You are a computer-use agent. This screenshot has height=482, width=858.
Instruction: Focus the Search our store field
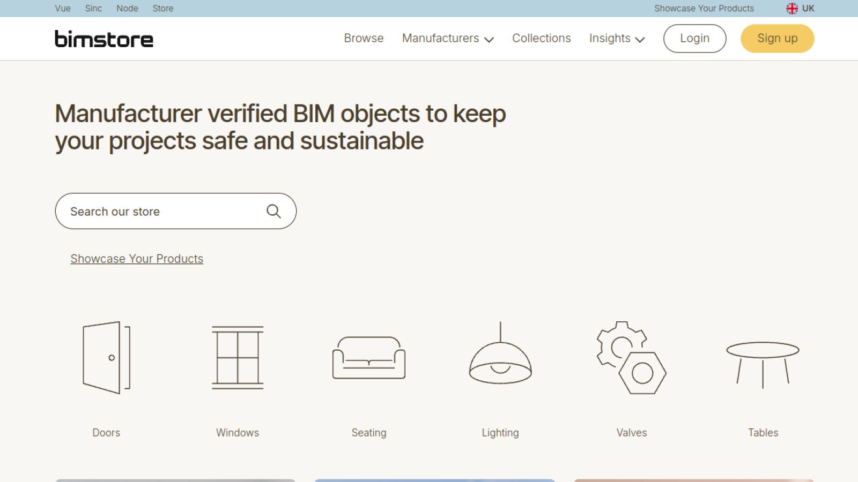(x=175, y=211)
